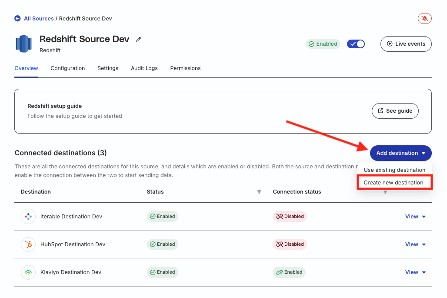The image size is (447, 298).
Task: Select Create new destination option
Action: pos(394,183)
